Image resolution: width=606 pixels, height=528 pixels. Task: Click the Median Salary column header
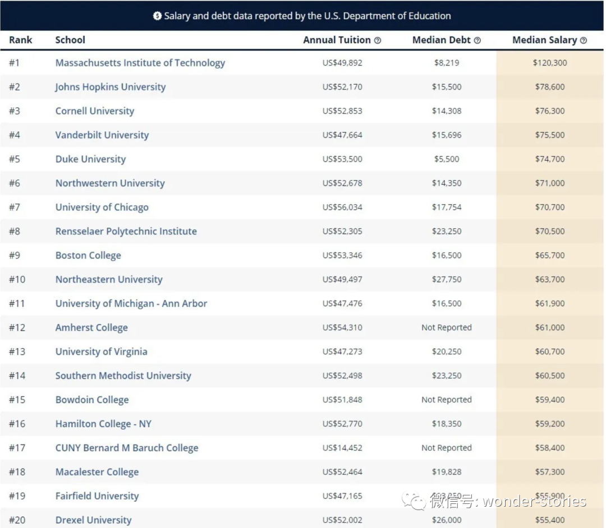544,40
